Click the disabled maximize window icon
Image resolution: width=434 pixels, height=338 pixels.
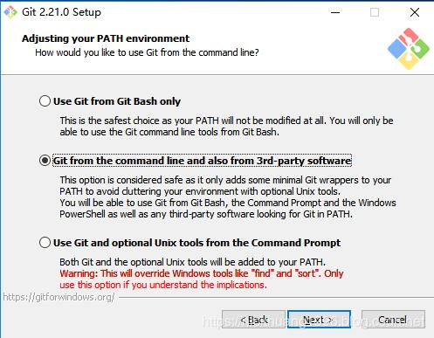click(375, 12)
